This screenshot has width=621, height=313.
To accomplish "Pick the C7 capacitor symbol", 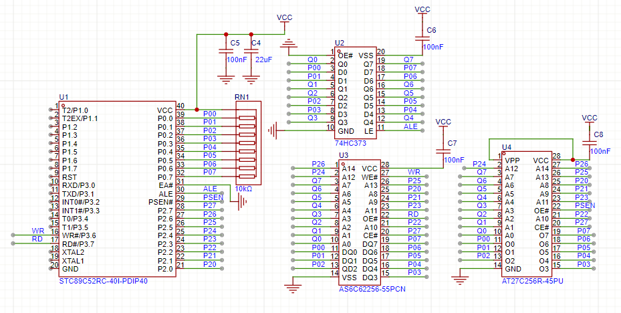I will [x=443, y=151].
